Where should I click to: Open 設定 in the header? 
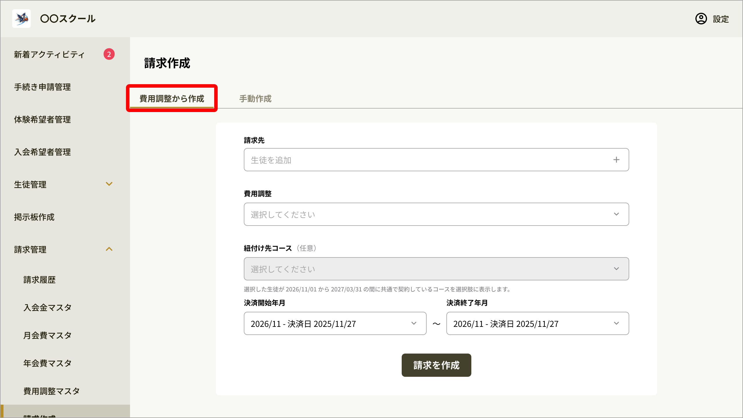721,19
